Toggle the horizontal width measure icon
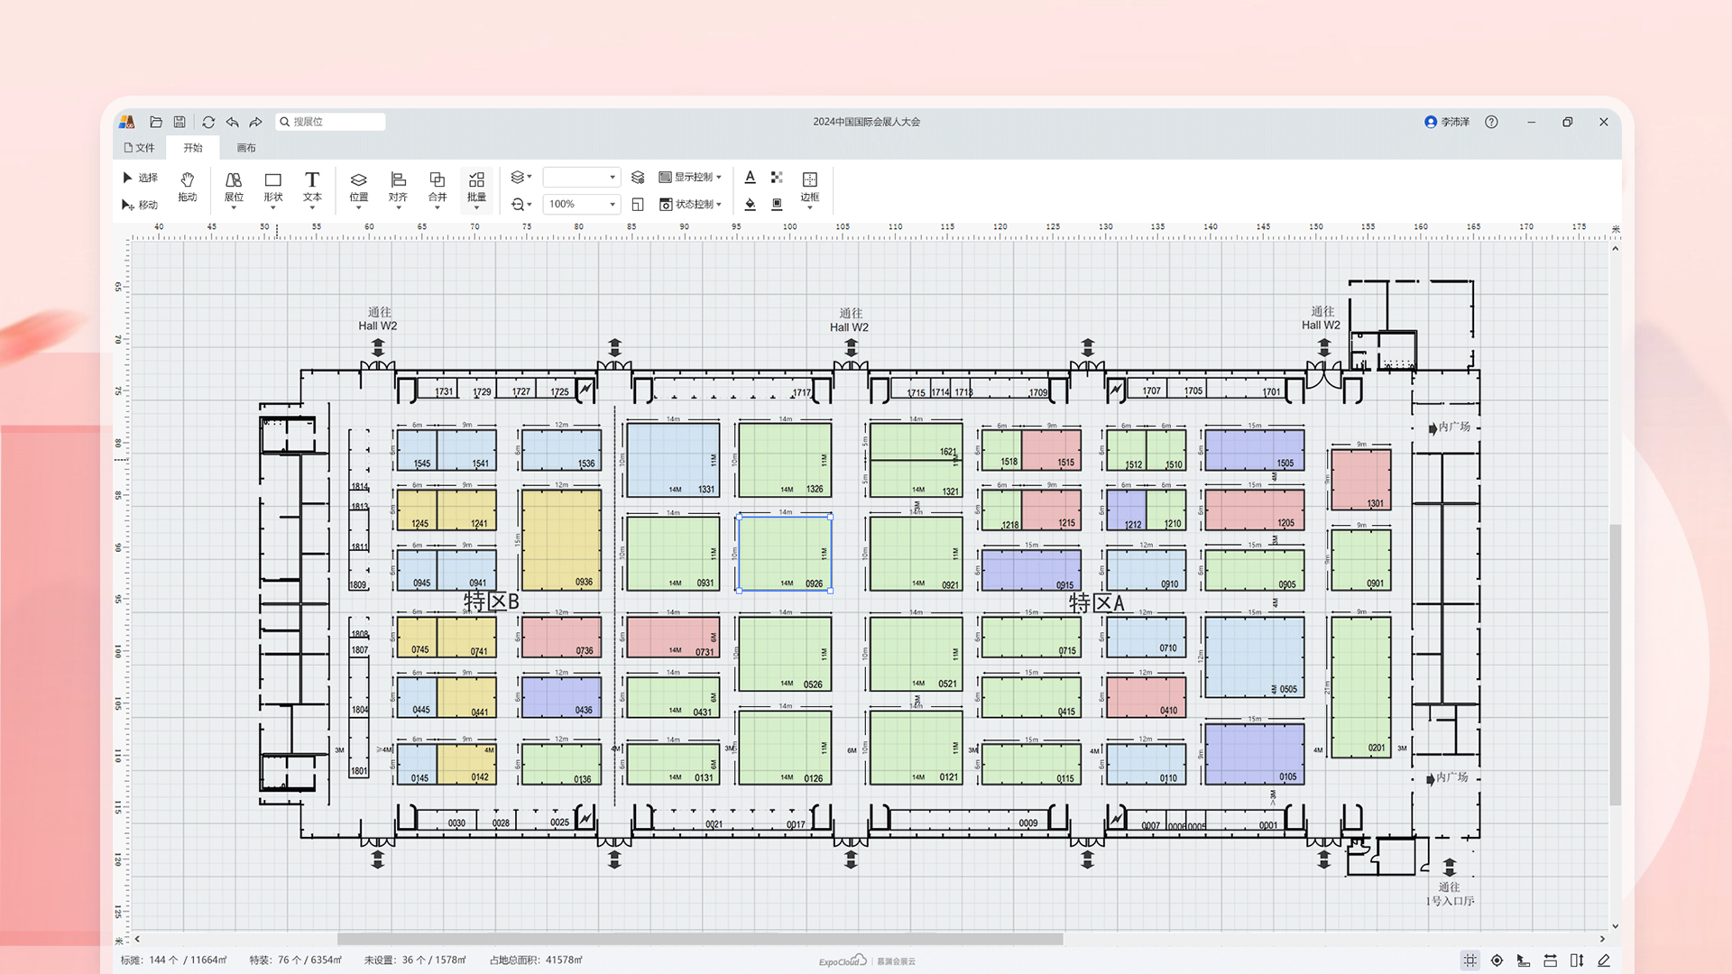Viewport: 1732px width, 974px height. coord(1550,960)
